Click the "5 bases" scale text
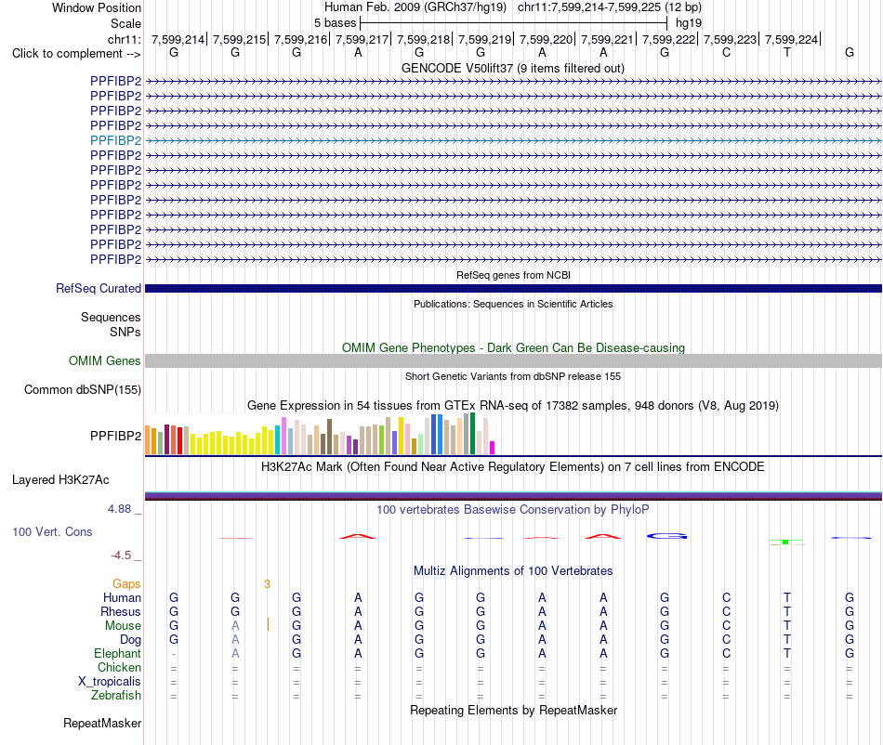 pos(335,23)
